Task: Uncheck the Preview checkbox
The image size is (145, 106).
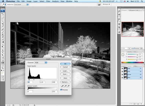Action: (61, 90)
